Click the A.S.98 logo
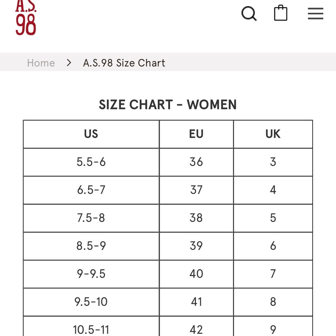 26,18
